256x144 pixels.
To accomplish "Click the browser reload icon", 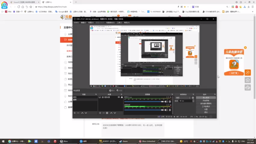I will (x=19, y=7).
